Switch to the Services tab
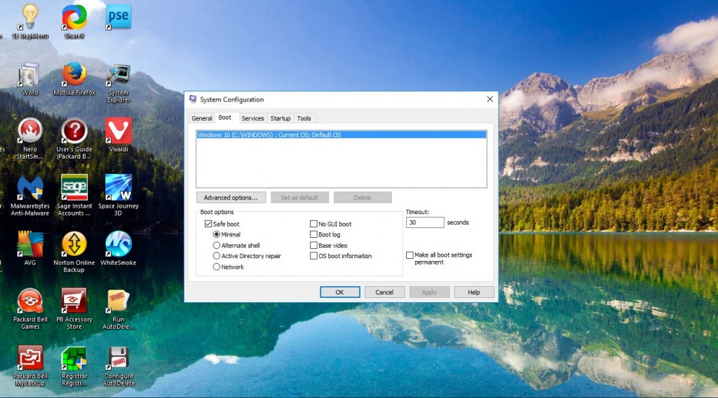 click(252, 118)
